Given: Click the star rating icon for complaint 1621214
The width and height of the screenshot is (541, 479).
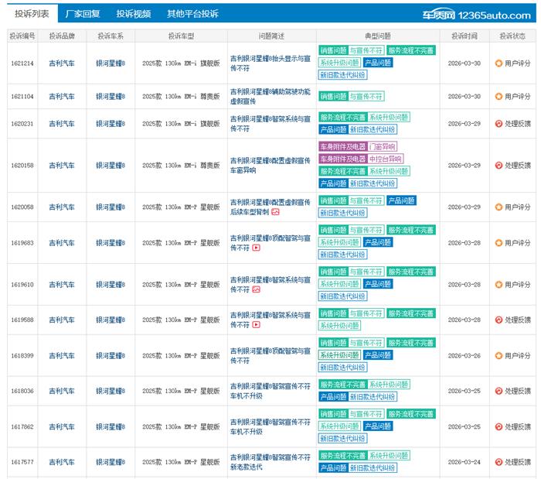Looking at the screenshot, I should (x=498, y=63).
